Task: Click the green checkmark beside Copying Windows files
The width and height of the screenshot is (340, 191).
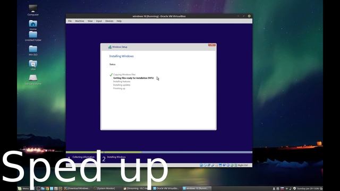Action: [x=111, y=75]
